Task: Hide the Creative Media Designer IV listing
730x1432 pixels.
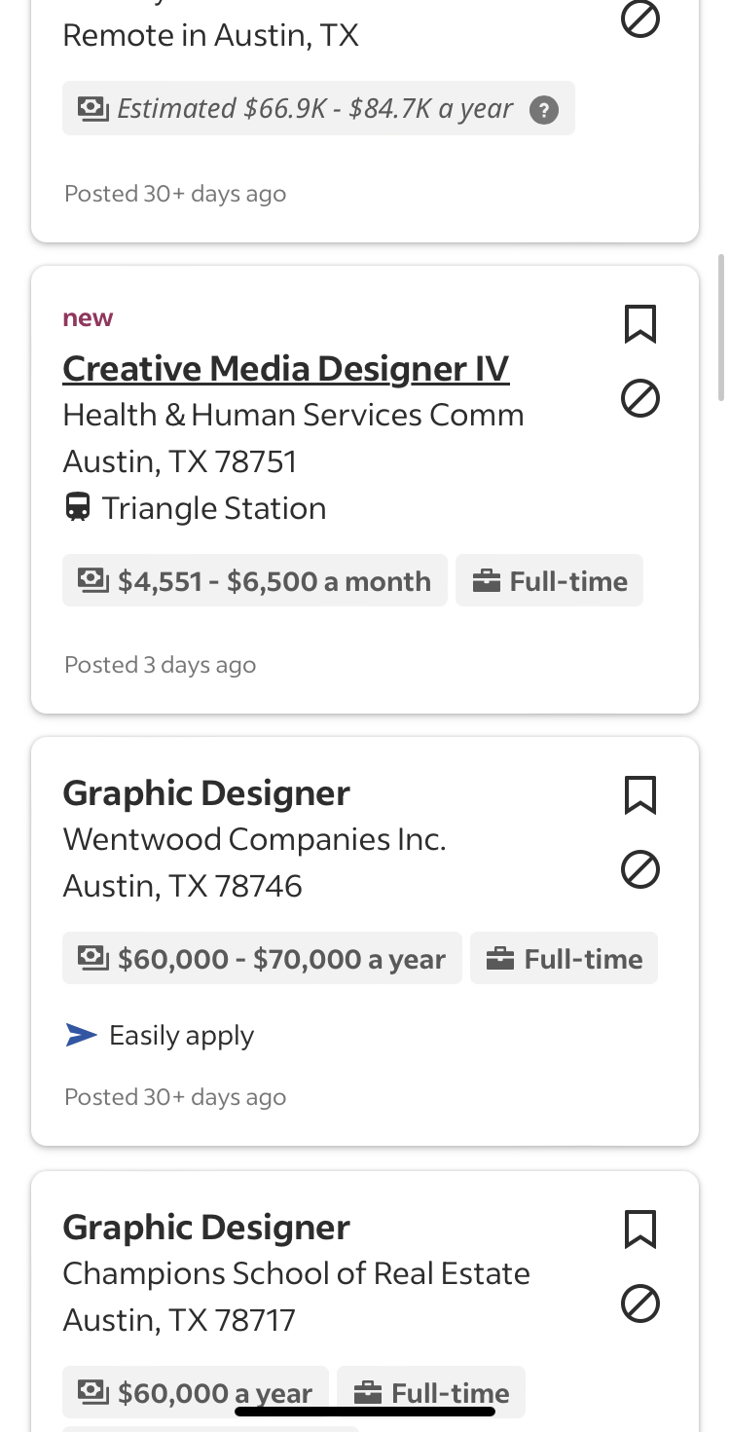Action: (639, 398)
